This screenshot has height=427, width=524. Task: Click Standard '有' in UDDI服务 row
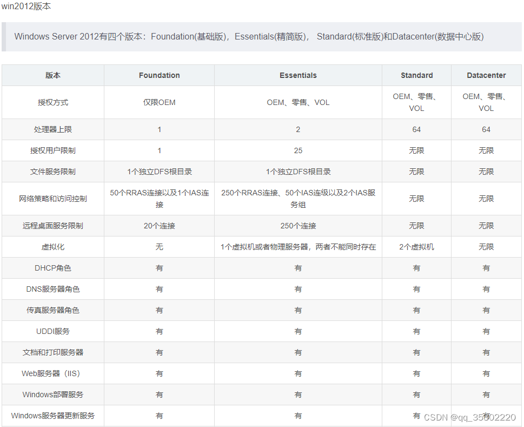click(416, 331)
